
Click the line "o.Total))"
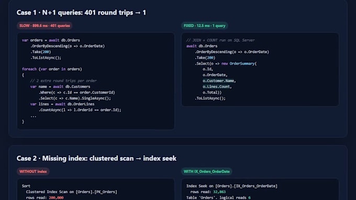tap(212, 92)
